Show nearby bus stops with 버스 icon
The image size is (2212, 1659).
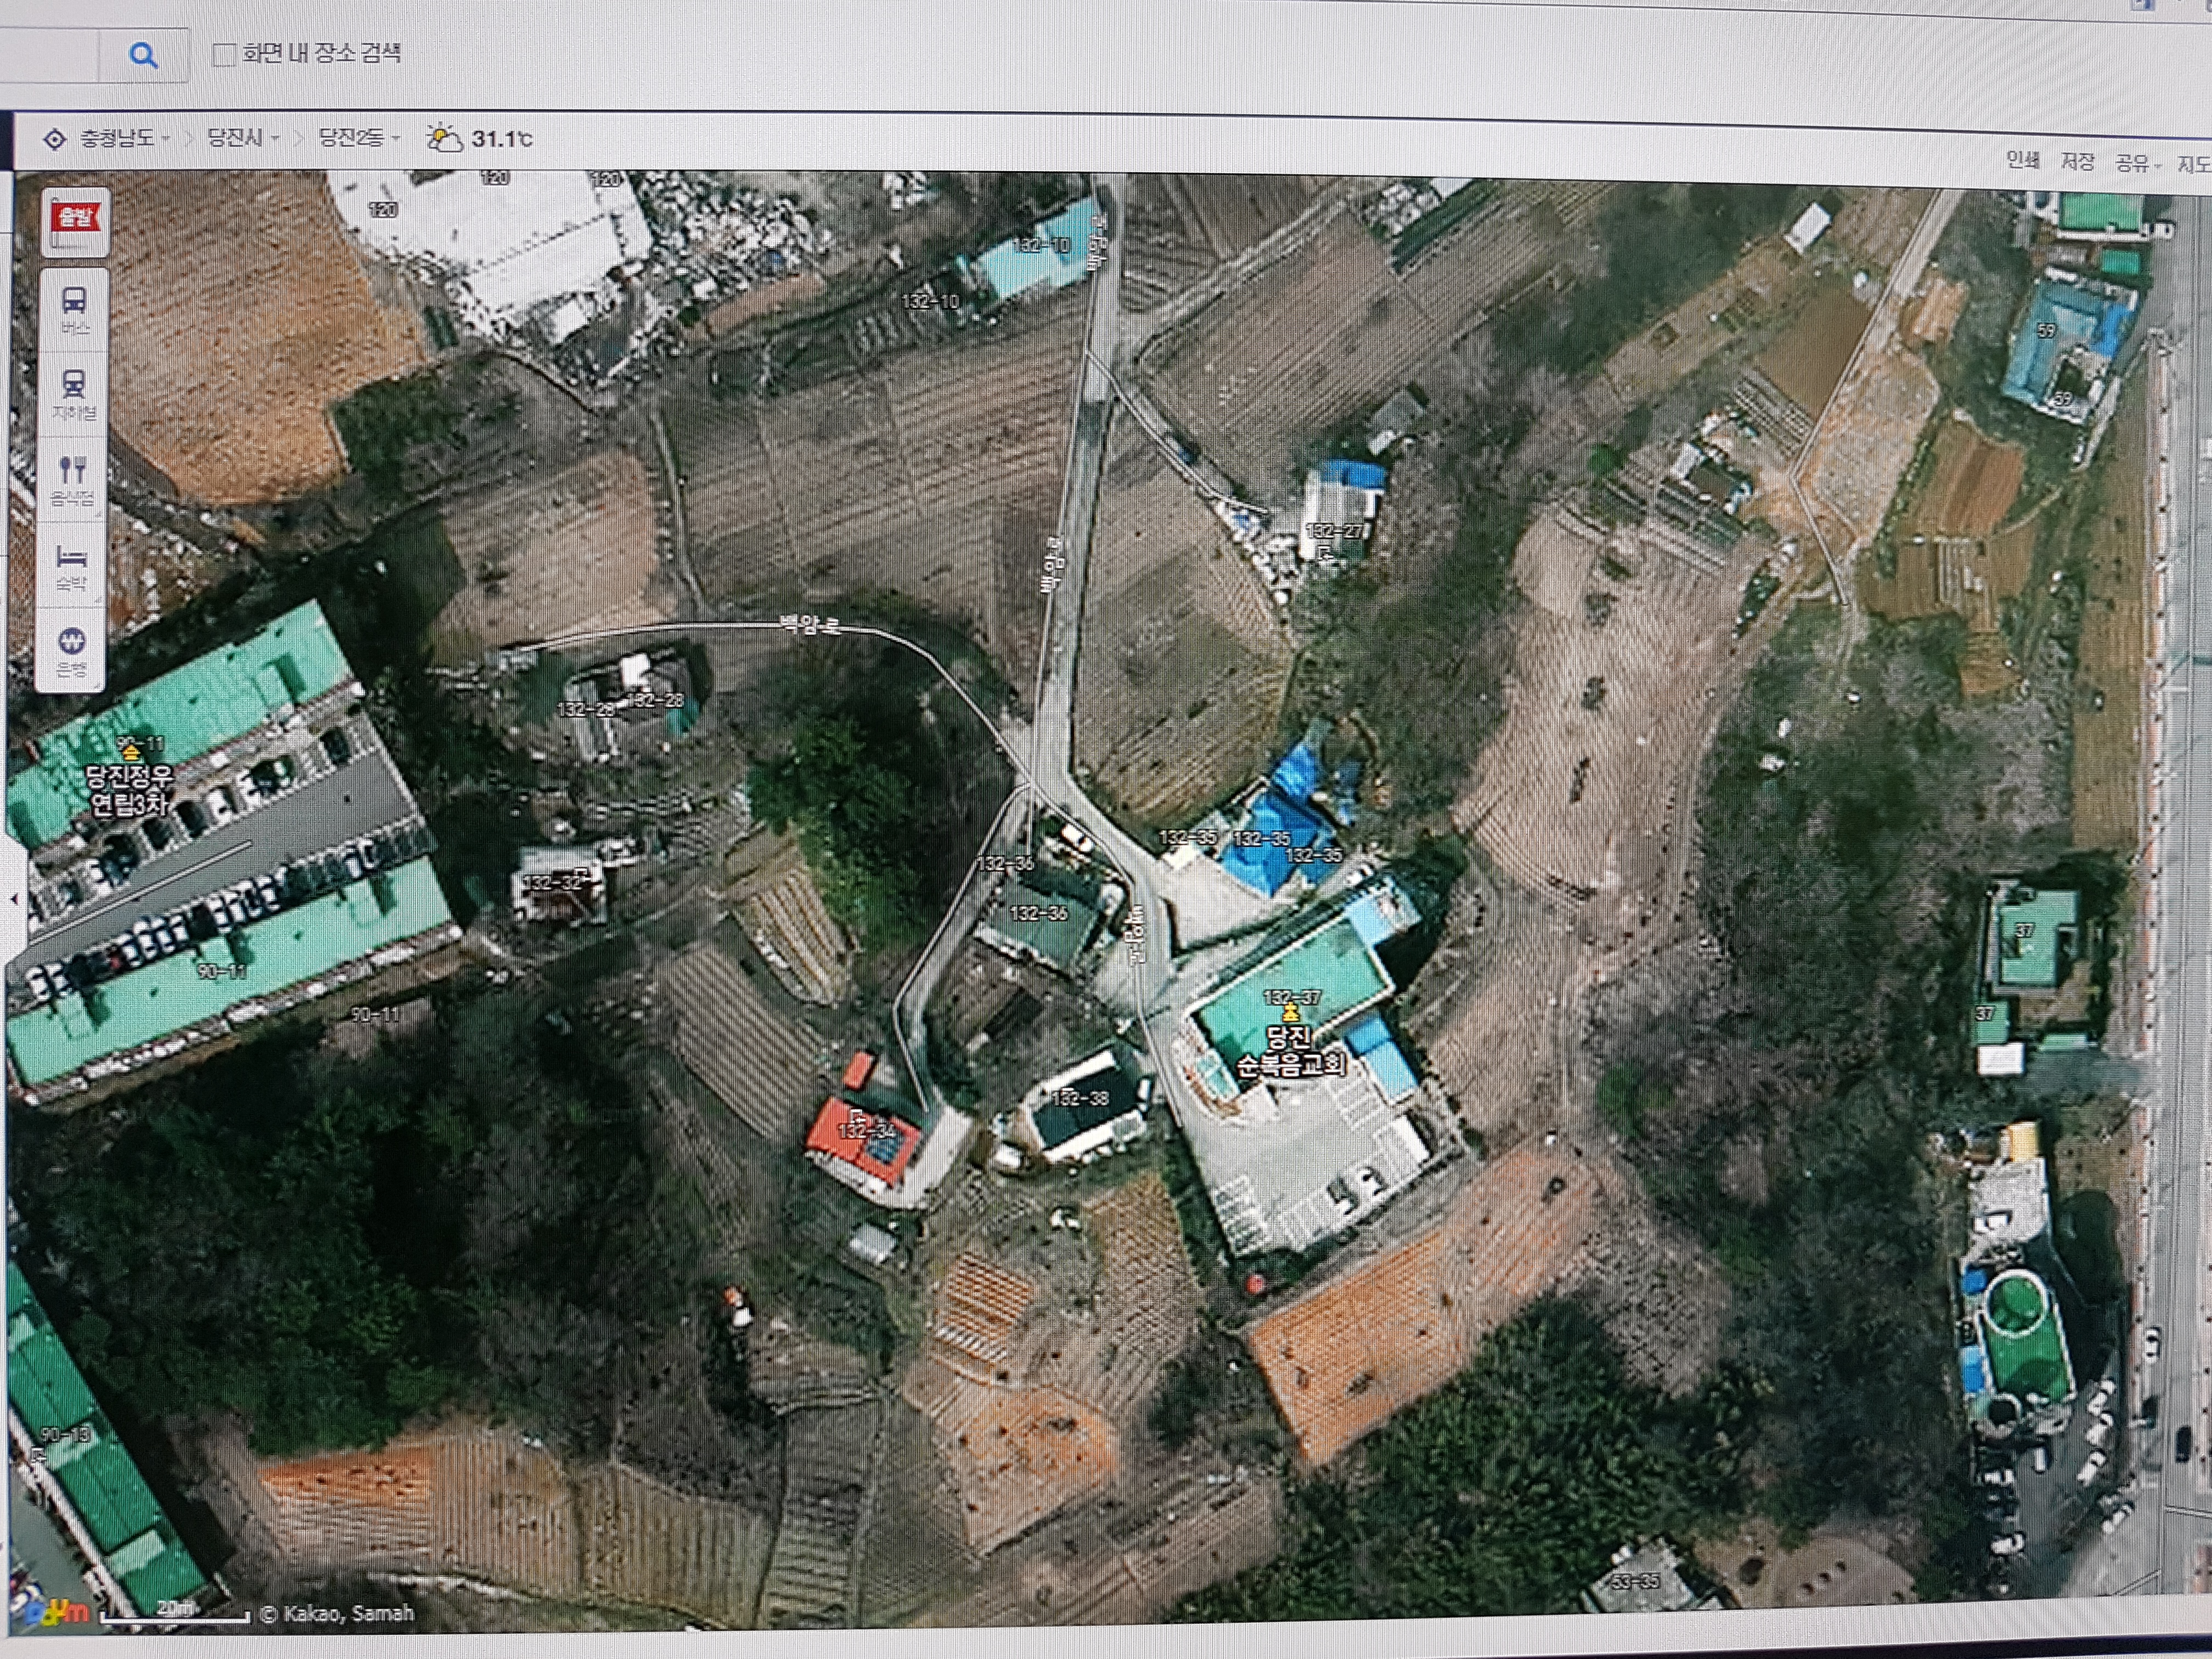74,309
